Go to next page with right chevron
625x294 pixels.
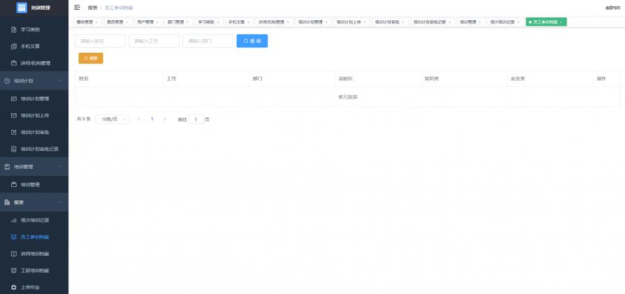[x=165, y=119]
